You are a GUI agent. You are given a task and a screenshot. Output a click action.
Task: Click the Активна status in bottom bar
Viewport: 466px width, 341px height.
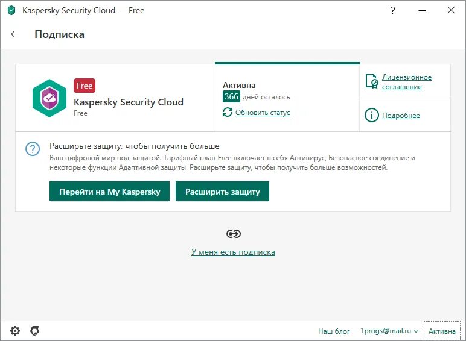pos(442,331)
